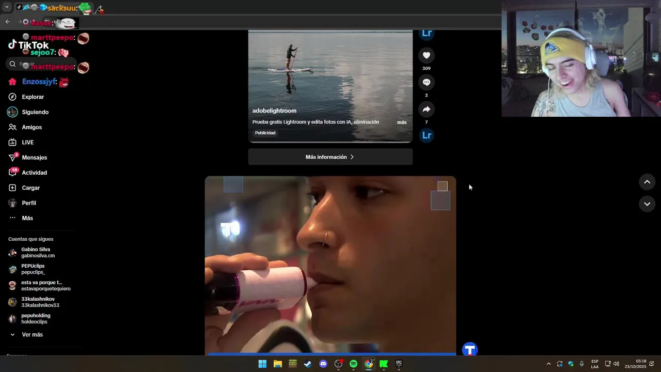Open Siguiendo in the sidebar
Screen dimensions: 661x372
(35, 112)
